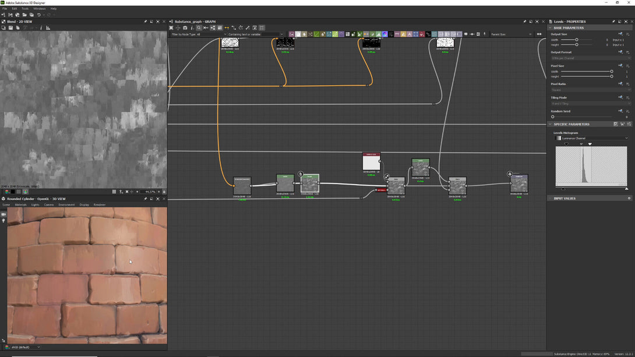Open the File menu

[x=5, y=9]
